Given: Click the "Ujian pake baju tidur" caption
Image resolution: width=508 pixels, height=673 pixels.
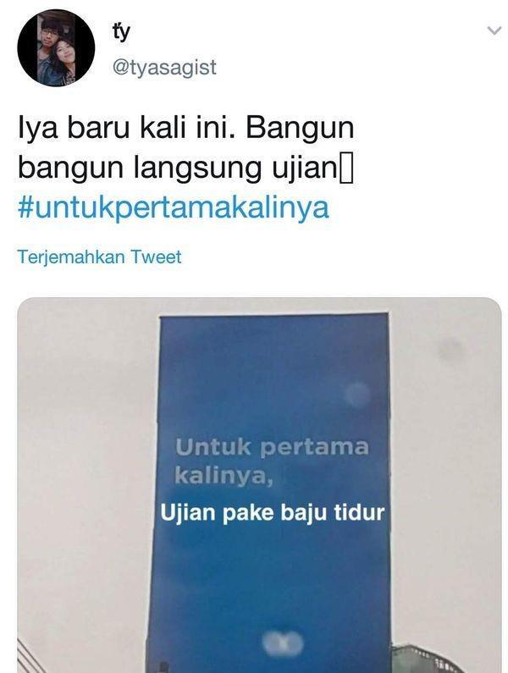Looking at the screenshot, I should [273, 512].
